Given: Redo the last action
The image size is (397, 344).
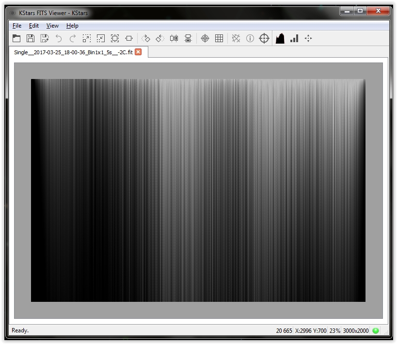Looking at the screenshot, I should (x=73, y=38).
